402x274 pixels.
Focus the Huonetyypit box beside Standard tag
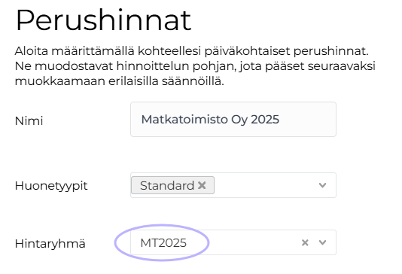point(265,185)
